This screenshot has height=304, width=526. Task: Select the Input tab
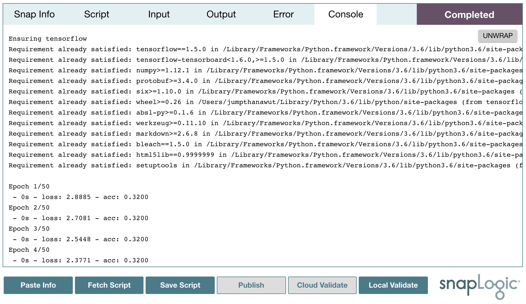pyautogui.click(x=159, y=15)
